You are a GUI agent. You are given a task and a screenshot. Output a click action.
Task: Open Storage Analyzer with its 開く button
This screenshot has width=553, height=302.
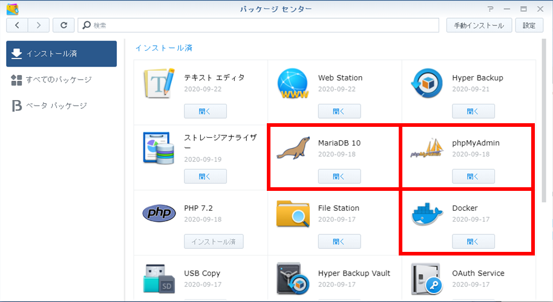click(205, 176)
